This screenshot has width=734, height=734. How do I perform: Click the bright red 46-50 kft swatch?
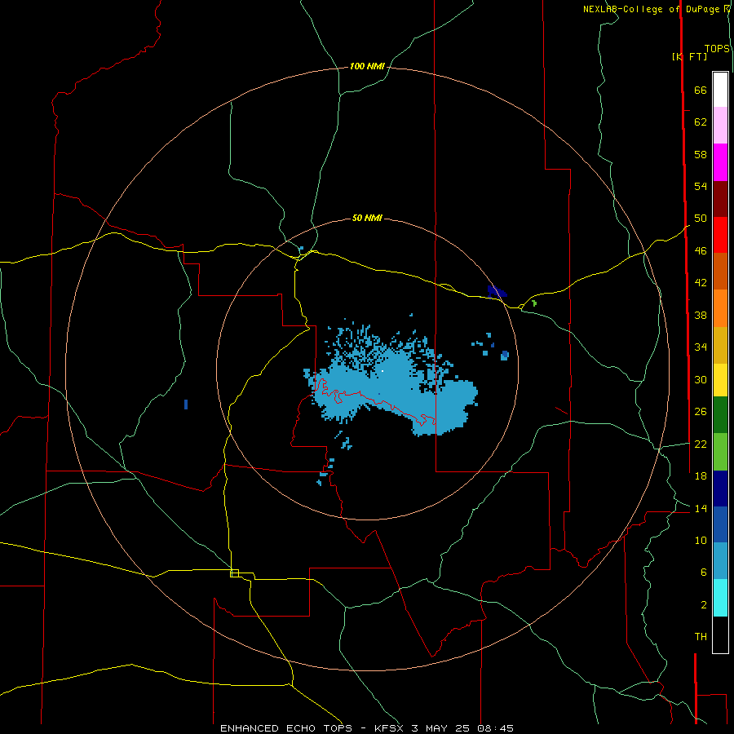pyautogui.click(x=720, y=235)
